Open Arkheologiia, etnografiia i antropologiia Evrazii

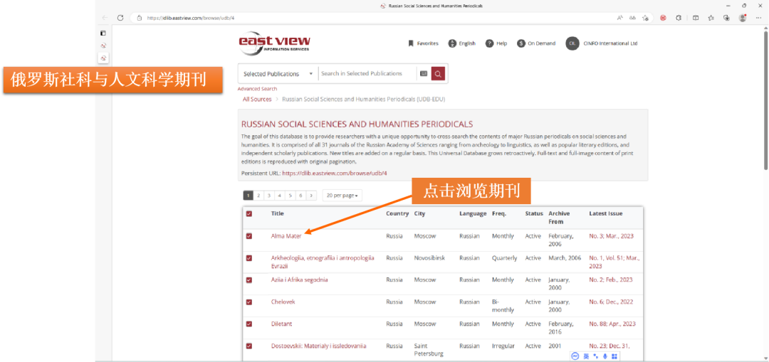[323, 262]
